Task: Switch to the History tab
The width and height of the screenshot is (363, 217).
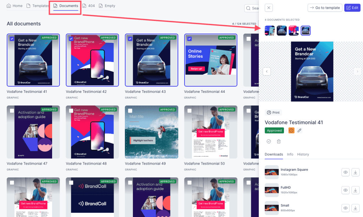Action: [x=303, y=154]
